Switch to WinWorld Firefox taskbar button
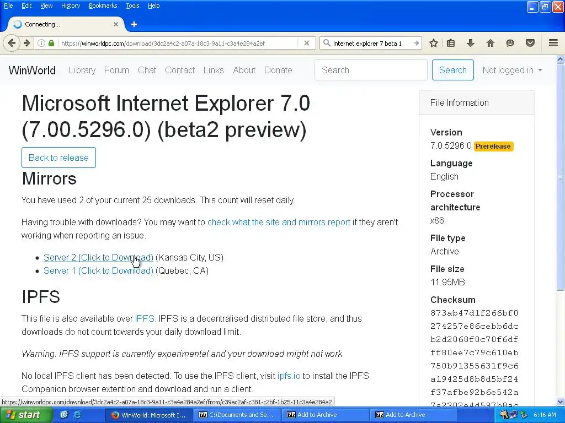The height and width of the screenshot is (423, 565). [148, 415]
